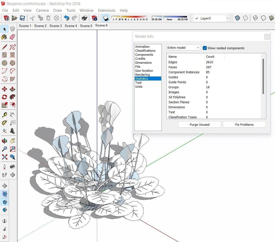This screenshot has height=242, width=275.
Task: Pick the Paint Bucket tool
Action: click(4, 37)
